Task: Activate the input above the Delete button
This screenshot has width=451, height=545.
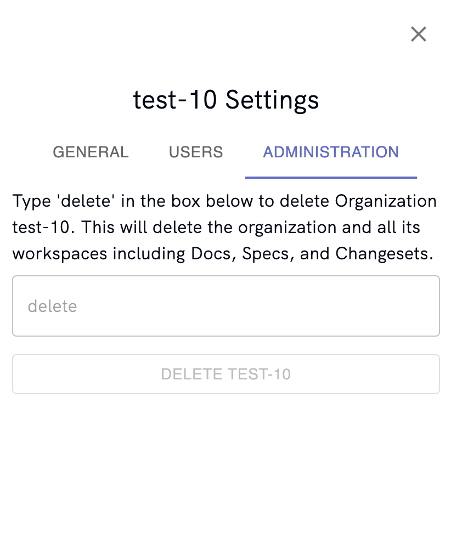Action: click(226, 306)
